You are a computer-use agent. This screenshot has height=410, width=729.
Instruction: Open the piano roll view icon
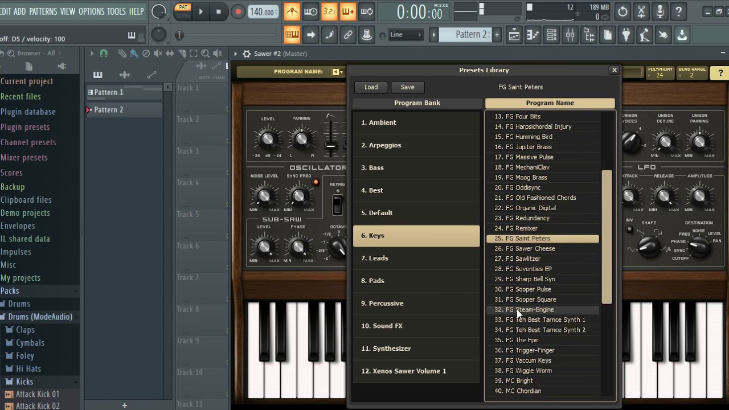(x=533, y=35)
